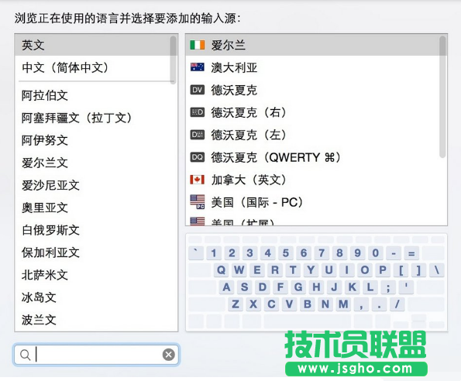The height and width of the screenshot is (381, 461).
Task: Select 澳大利亚 input source
Action: pos(316,67)
